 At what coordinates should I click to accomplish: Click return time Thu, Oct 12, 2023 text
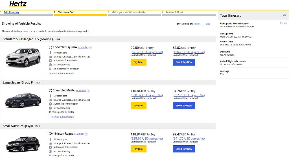point(235,45)
